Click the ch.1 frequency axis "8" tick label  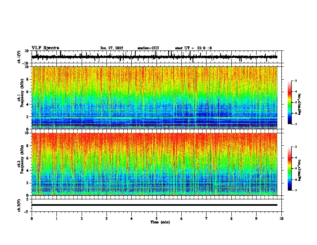click(28, 79)
